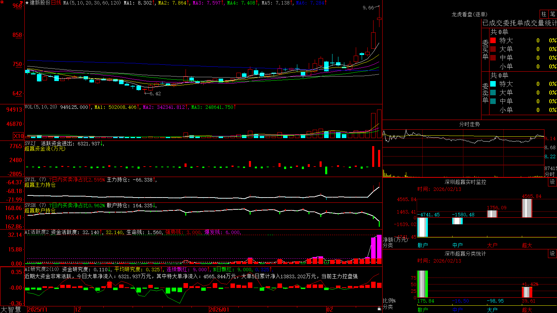The height and width of the screenshot is (313, 557).
Task: Click the 6.42 low price annotation
Action: pyautogui.click(x=155, y=94)
